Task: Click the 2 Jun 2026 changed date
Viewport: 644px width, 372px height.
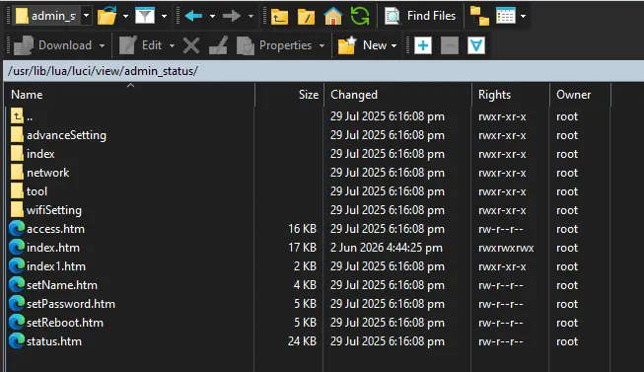Action: click(387, 248)
